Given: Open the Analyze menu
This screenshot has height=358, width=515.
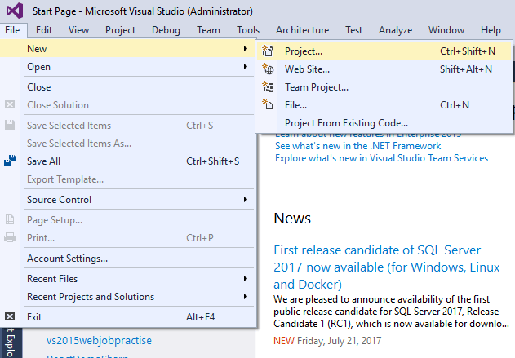Looking at the screenshot, I should 396,30.
